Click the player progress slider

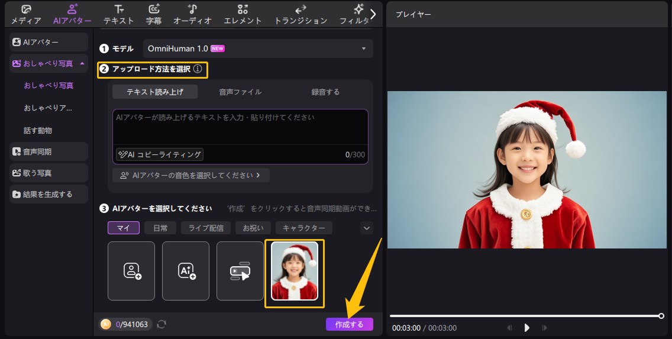pyautogui.click(x=526, y=316)
